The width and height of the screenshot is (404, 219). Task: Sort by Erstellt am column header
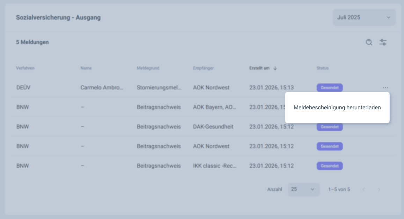tap(259, 68)
